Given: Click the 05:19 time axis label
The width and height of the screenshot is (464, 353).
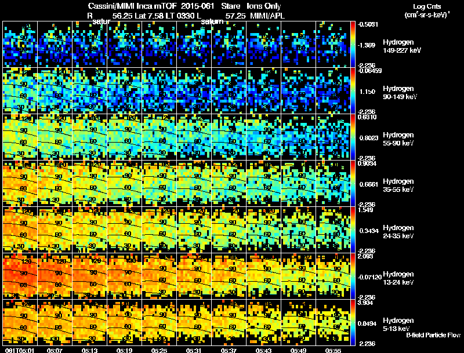Looking at the screenshot, I should point(124,351).
